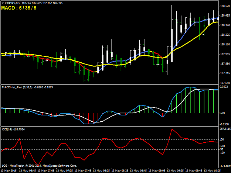Select the 13 May 08:25 time label
Viewport: 231px width, 173px height.
(120, 171)
